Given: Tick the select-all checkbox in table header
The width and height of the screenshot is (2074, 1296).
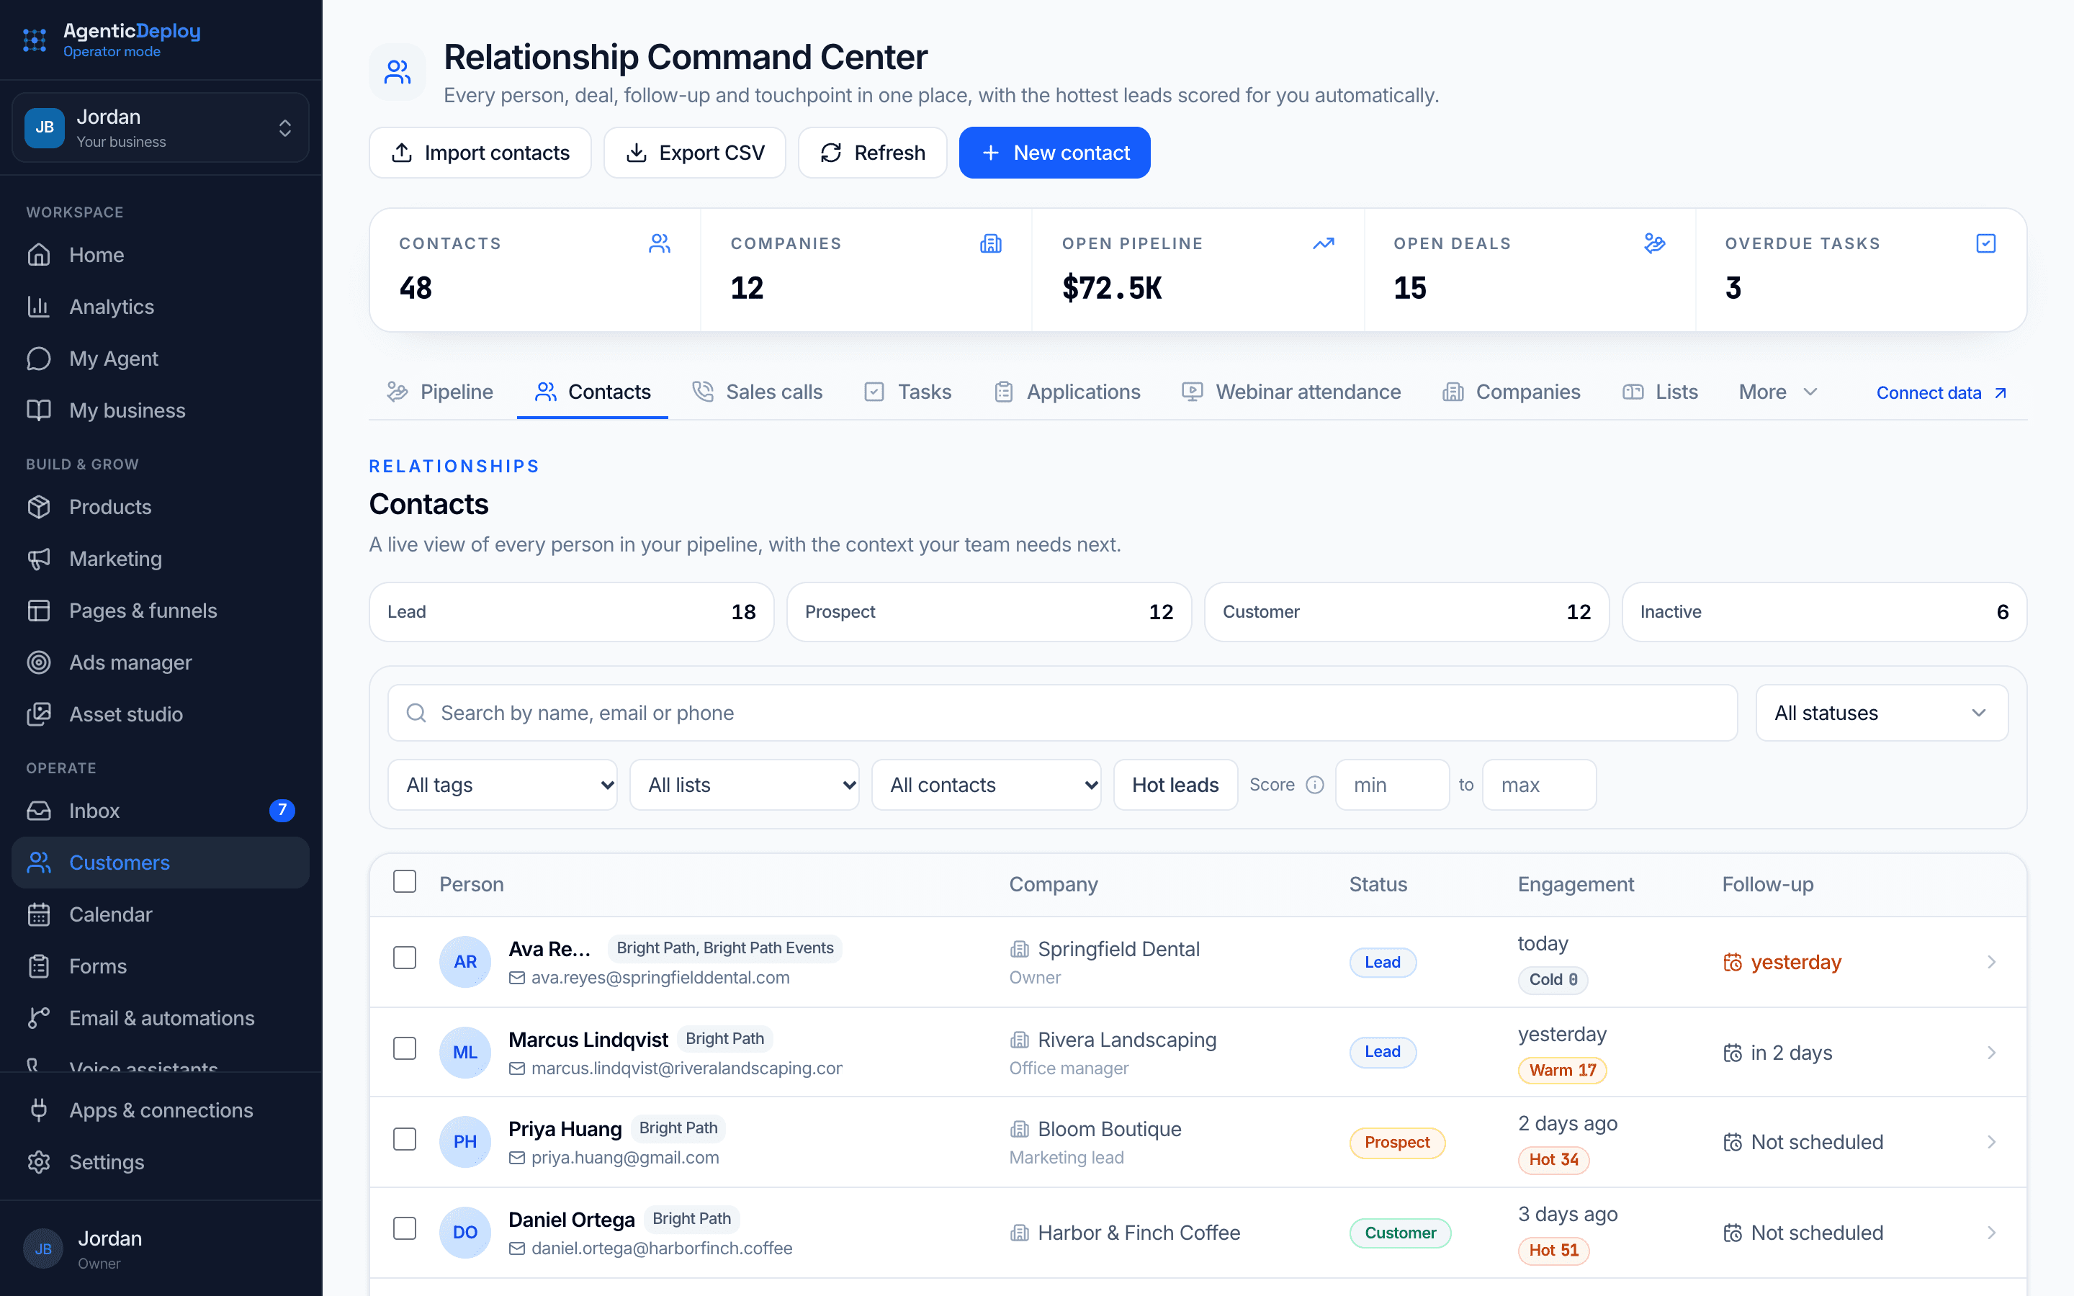Looking at the screenshot, I should (x=405, y=882).
